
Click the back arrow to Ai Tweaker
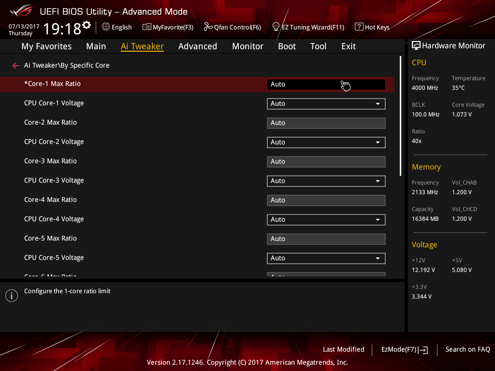(16, 65)
